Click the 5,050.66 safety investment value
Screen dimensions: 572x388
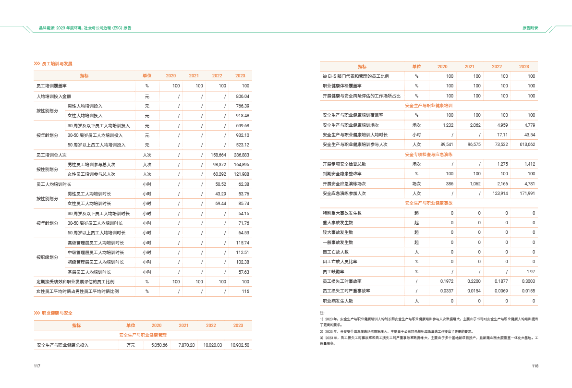pos(159,345)
